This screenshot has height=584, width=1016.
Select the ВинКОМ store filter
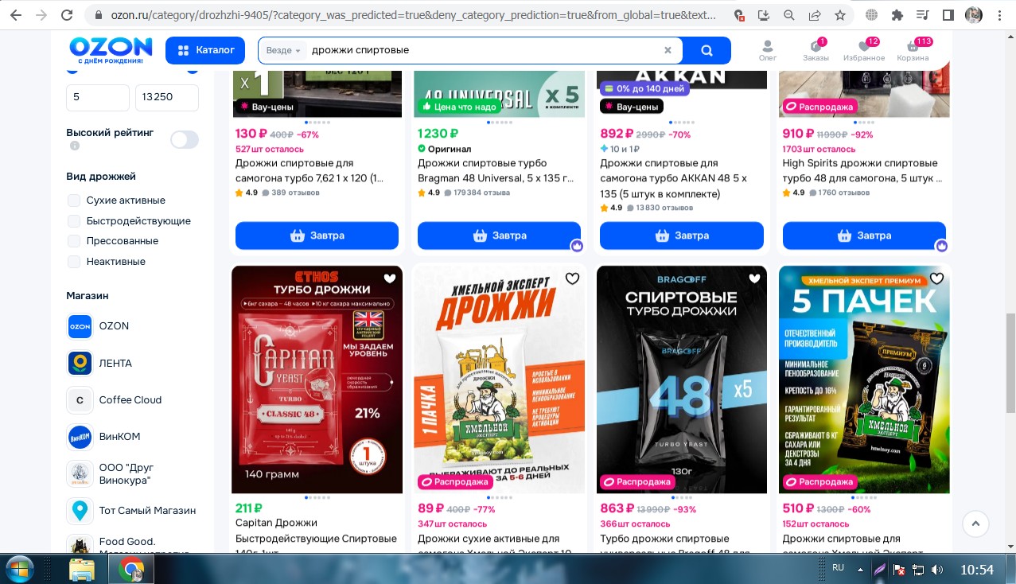pyautogui.click(x=103, y=437)
